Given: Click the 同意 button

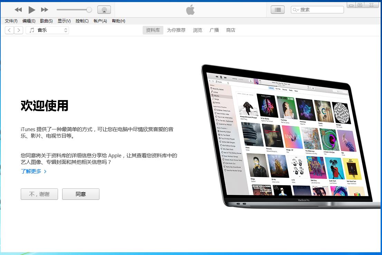Looking at the screenshot, I should click(80, 194).
